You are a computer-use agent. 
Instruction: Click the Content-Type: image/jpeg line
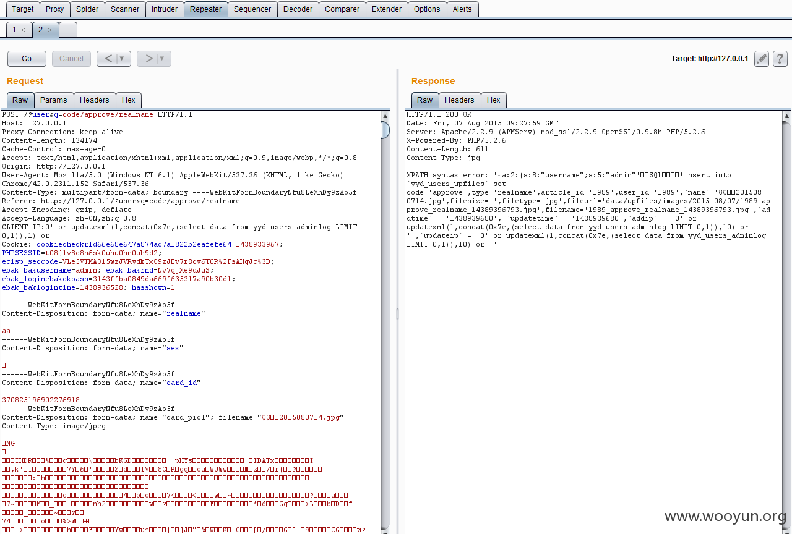click(54, 426)
